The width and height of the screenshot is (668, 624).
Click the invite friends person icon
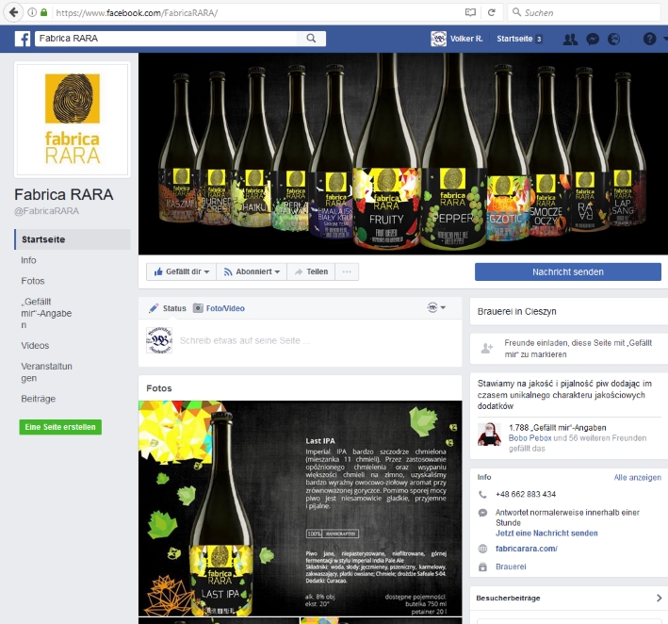pos(487,348)
